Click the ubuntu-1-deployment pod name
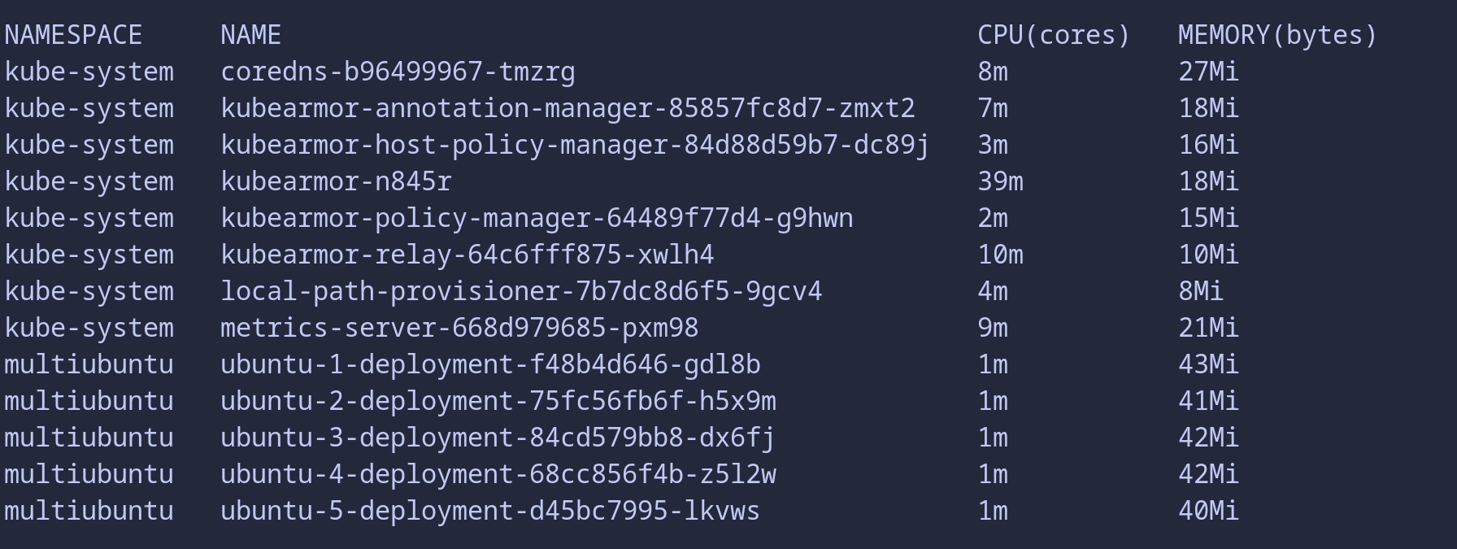Image resolution: width=1457 pixels, height=549 pixels. click(x=490, y=364)
